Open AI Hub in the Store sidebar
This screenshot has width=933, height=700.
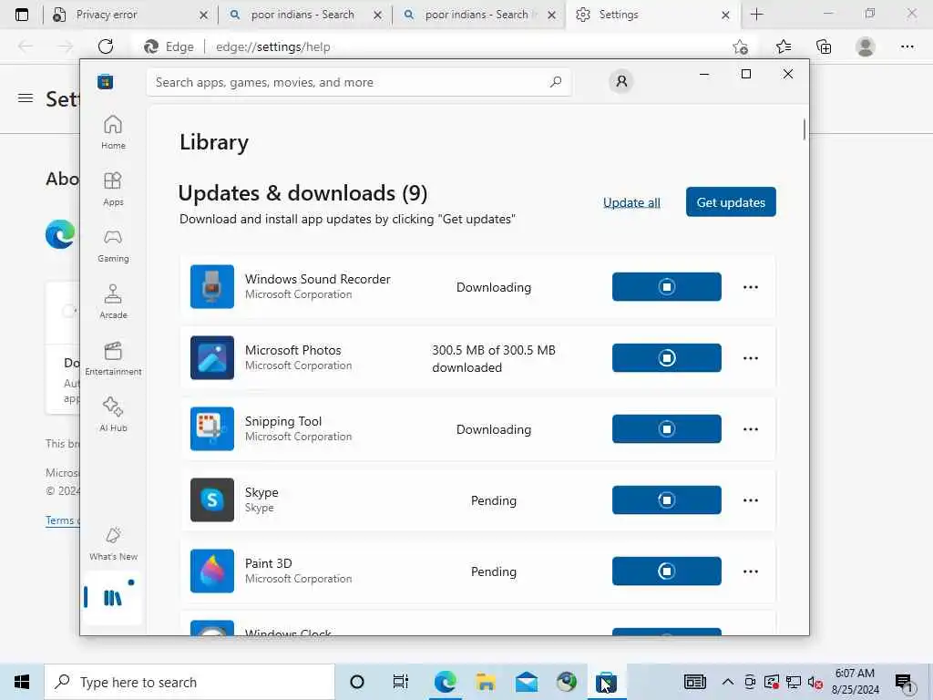113,415
